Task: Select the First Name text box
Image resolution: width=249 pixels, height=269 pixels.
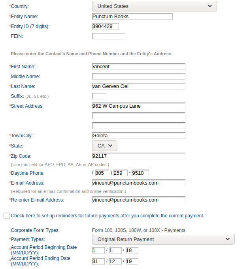Action: 138,67
